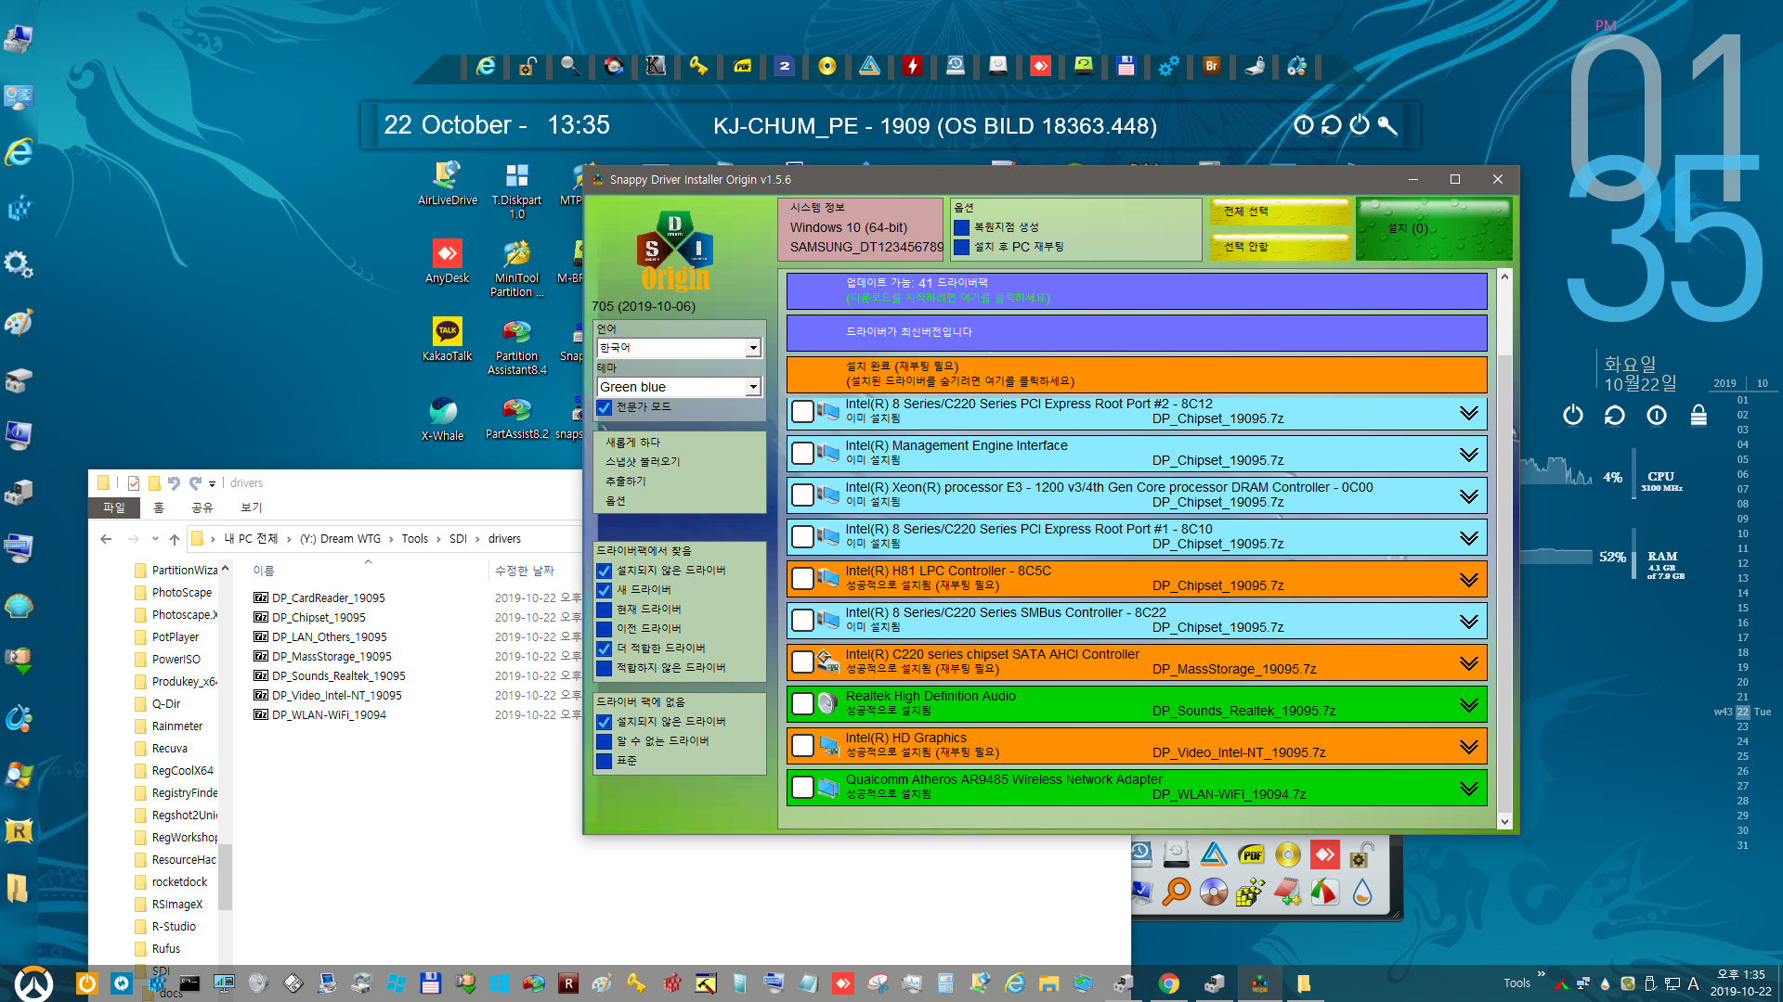Screen dimensions: 1783x1002
Task: Click the power icon in right widget
Action: coord(1573,415)
